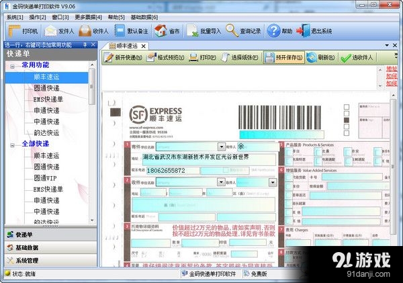
Task: Click the 状态 yellow status ball icon
Action: tap(7, 273)
